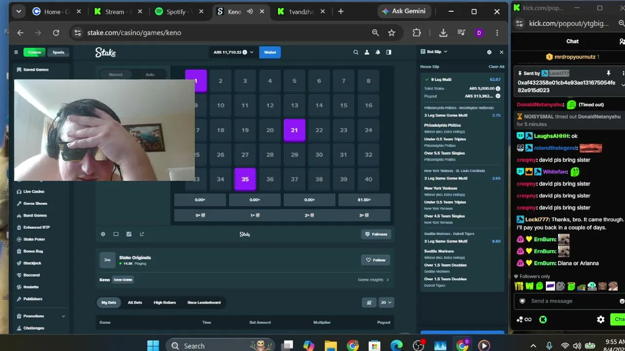This screenshot has height=351, width=625.
Task: Deselect Keno number 21
Action: [x=294, y=130]
